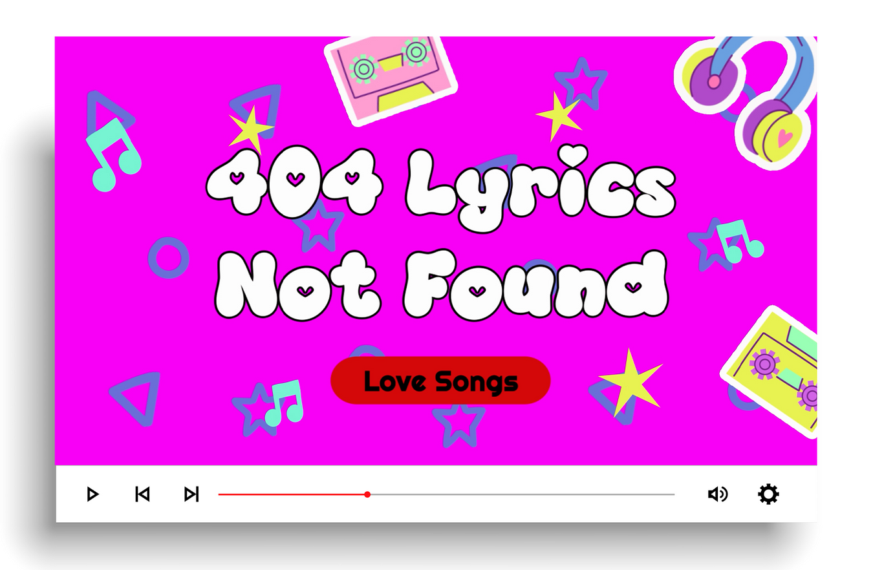
Task: Click the big yellow star near bottom right
Action: click(629, 383)
